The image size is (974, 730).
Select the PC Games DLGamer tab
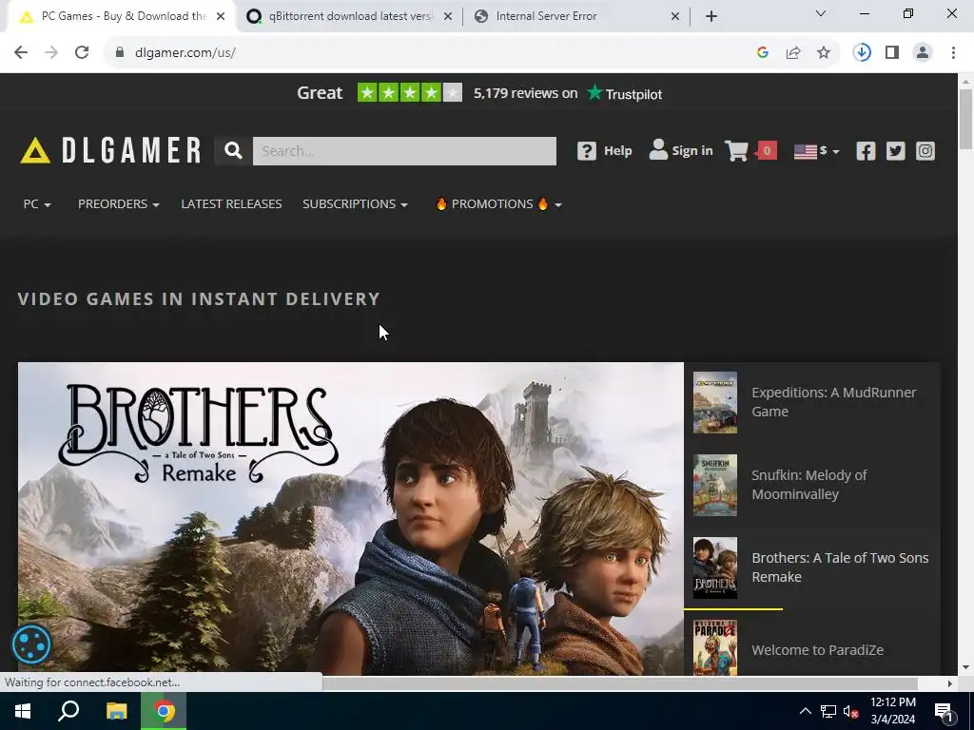point(118,16)
